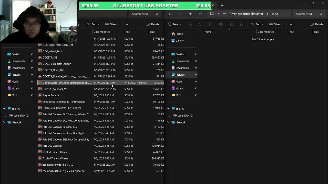Click the search magnifier in Search Mod box
This screenshot has height=184, width=328.
point(157,14)
